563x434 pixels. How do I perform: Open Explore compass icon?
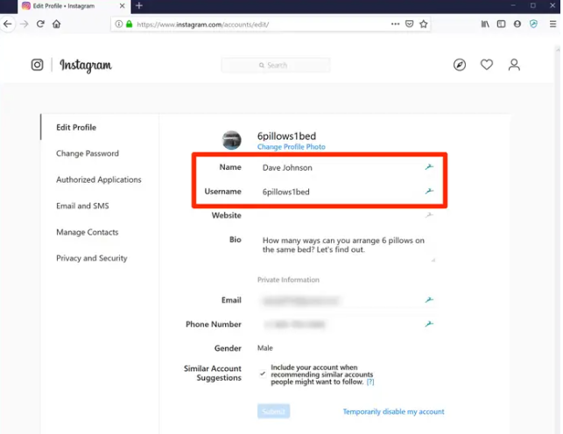point(459,65)
